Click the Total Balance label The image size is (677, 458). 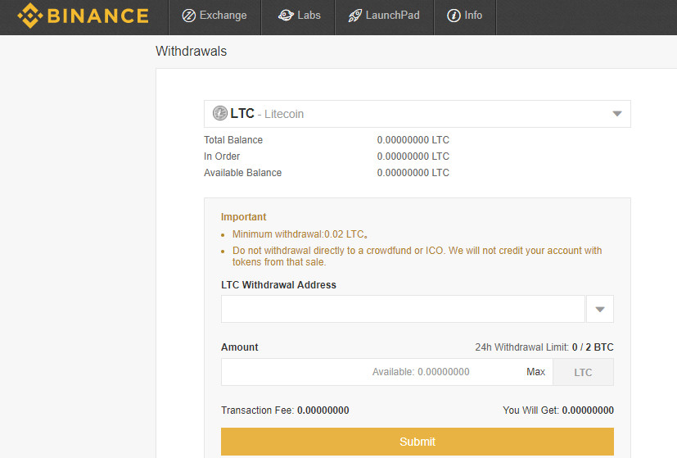(233, 140)
